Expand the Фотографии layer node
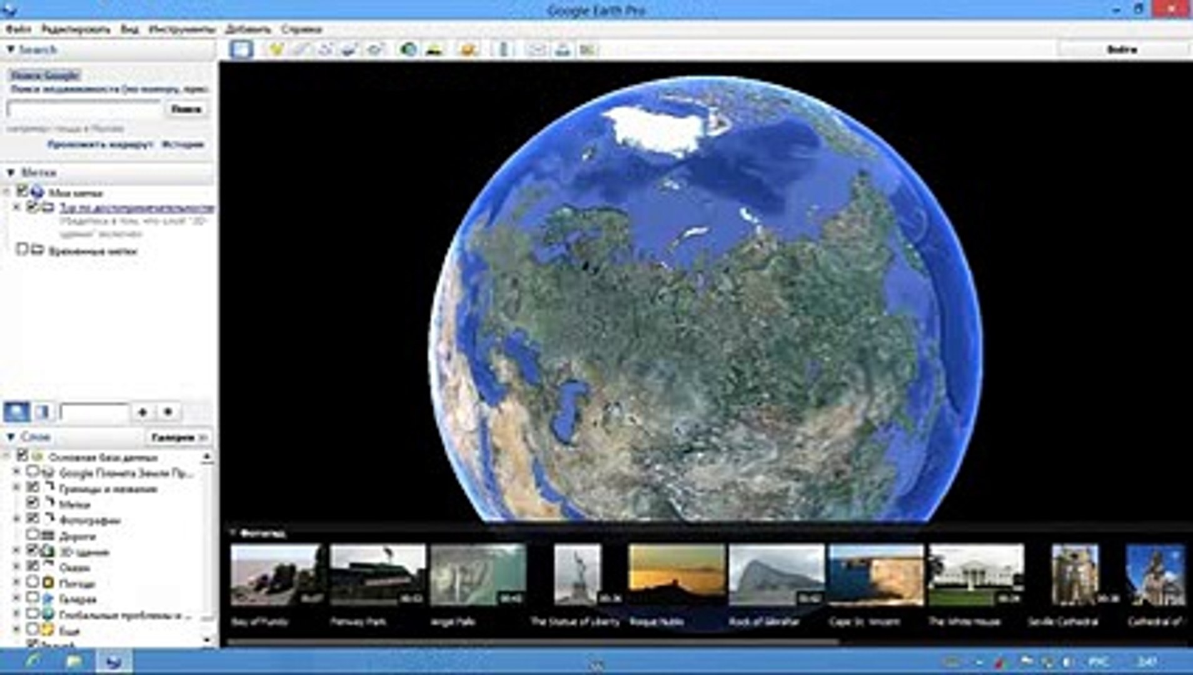The image size is (1193, 675). 17,519
